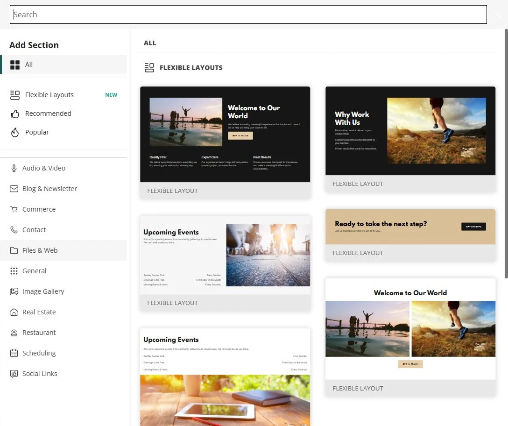Click the Audio & Video microphone icon

(x=14, y=168)
